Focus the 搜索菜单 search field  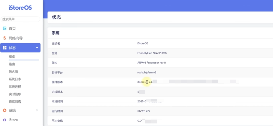[x=20, y=19]
